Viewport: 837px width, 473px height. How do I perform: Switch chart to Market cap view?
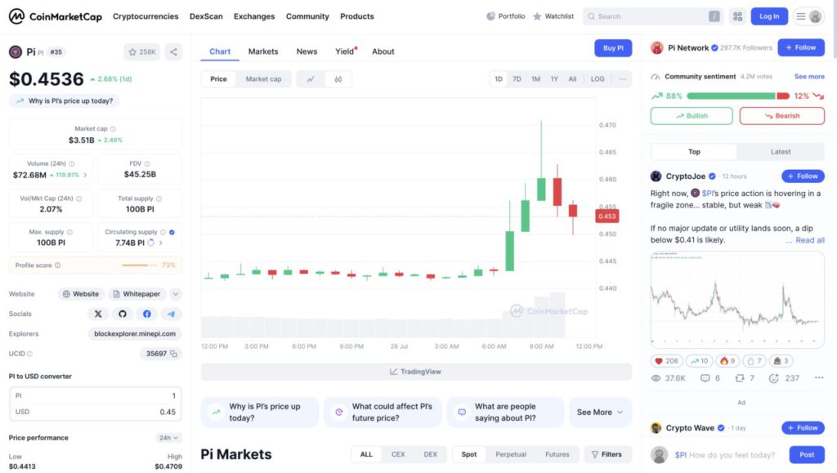tap(263, 79)
